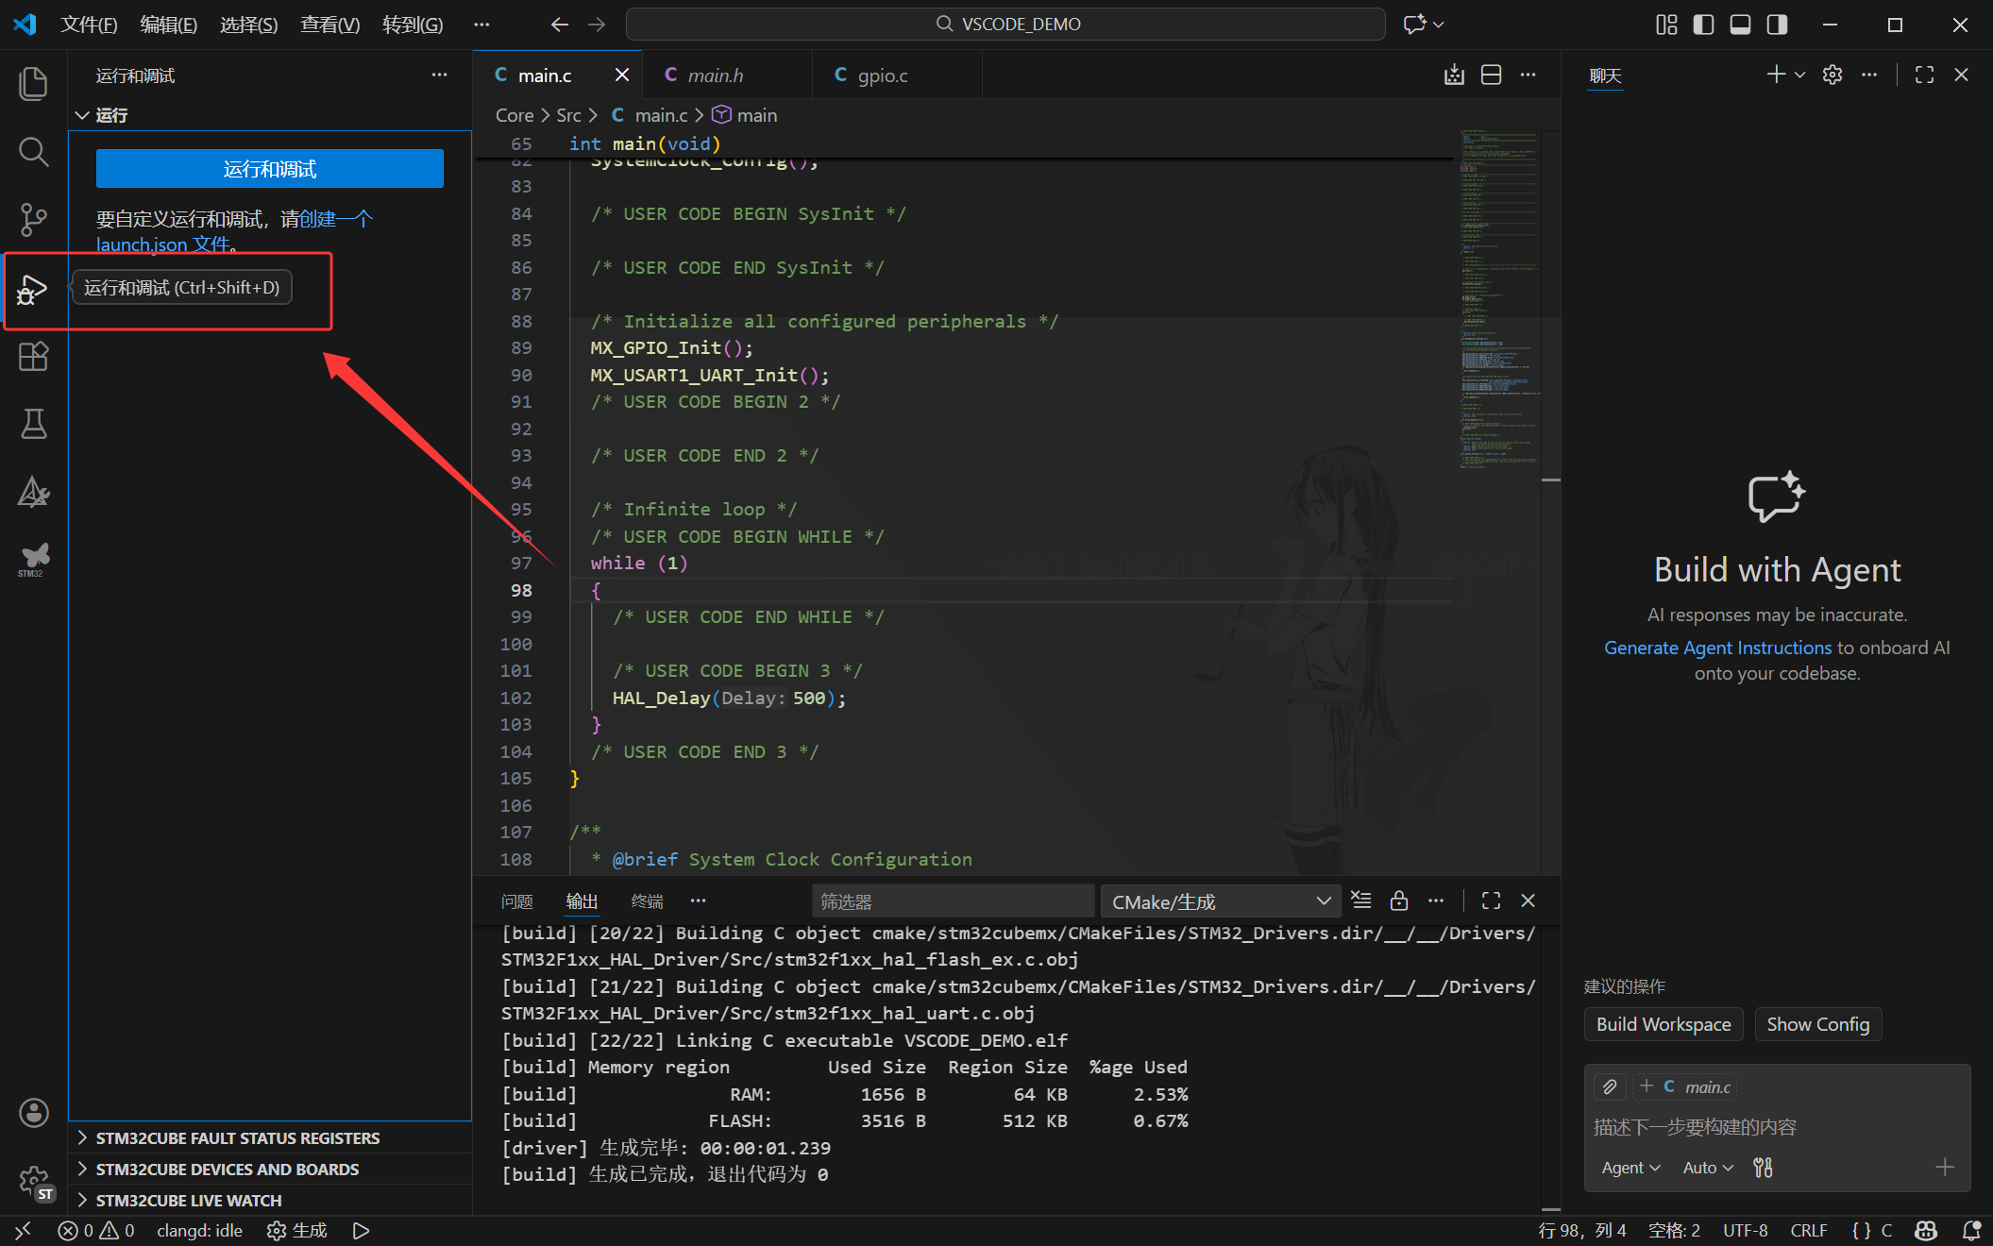Click the blue 运行和调试 button
This screenshot has height=1246, width=1993.
269,169
